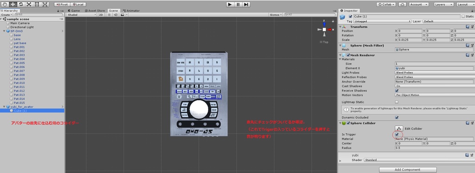Toggle Sphere Collider enabled checkbox
The width and height of the screenshot is (475, 173).
click(348, 123)
